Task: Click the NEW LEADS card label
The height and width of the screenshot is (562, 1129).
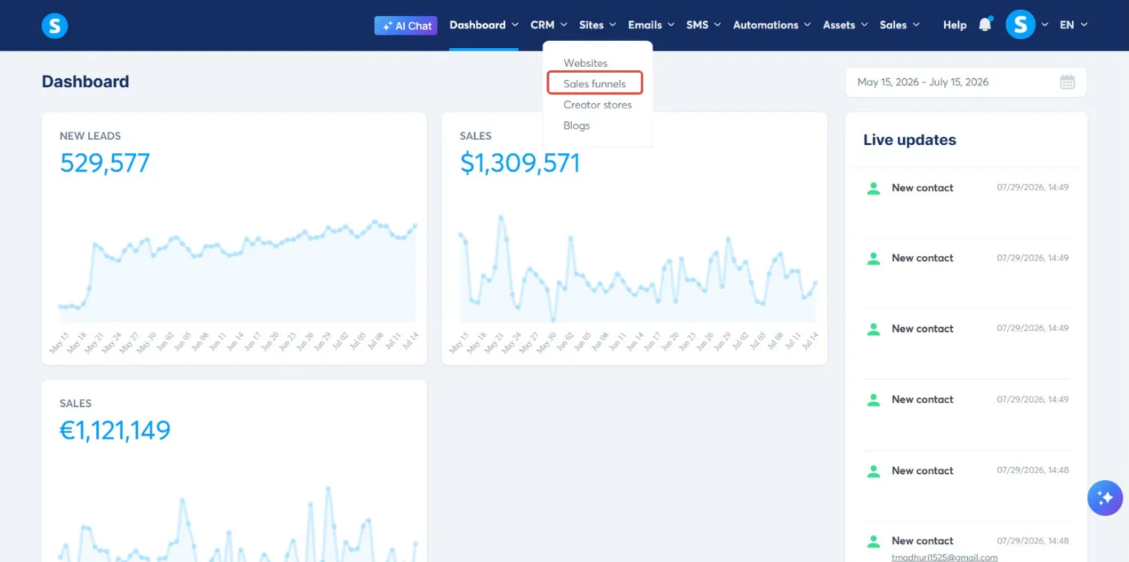Action: pyautogui.click(x=90, y=136)
